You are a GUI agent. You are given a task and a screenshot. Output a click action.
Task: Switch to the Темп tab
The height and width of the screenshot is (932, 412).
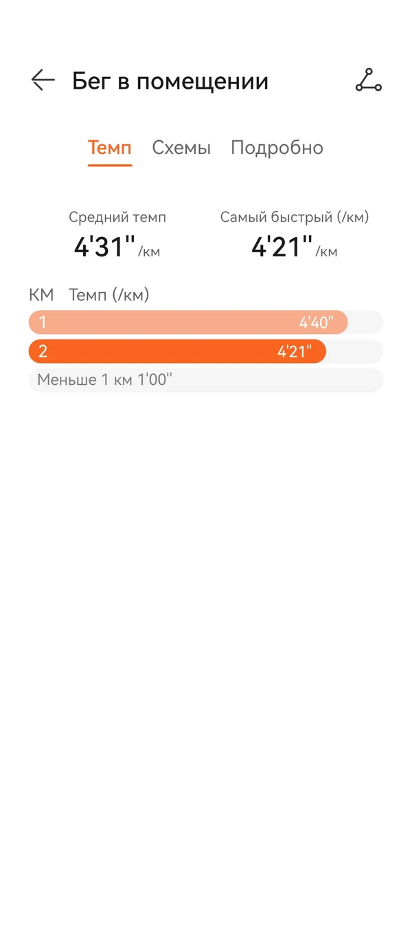click(x=109, y=148)
